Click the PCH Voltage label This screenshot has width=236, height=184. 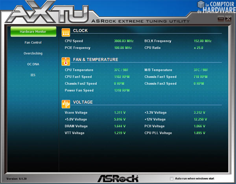pyautogui.click(x=155, y=126)
